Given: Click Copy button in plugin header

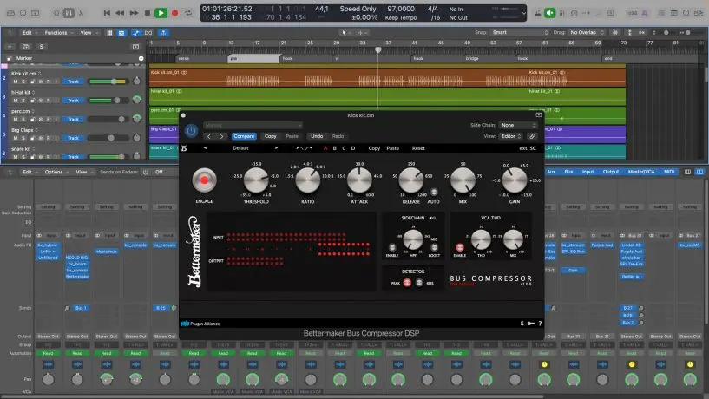Looking at the screenshot, I should click(x=271, y=136).
